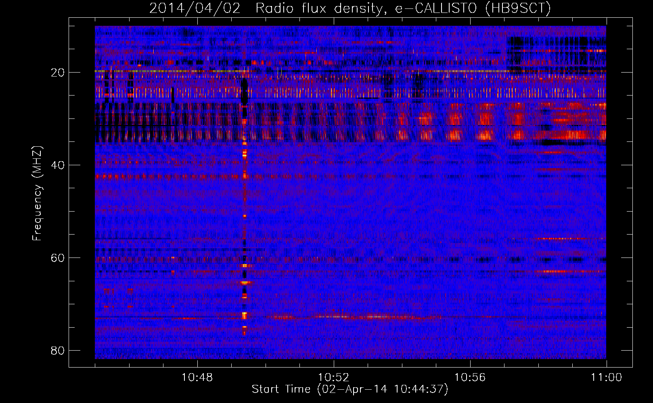The width and height of the screenshot is (653, 403).
Task: Click the frequency tick label '20'
Action: [x=58, y=73]
